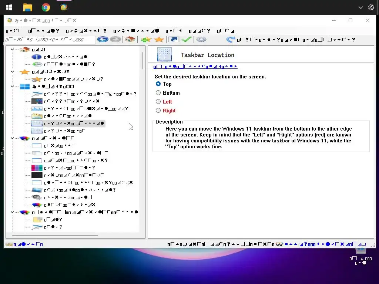The width and height of the screenshot is (379, 284).
Task: Select the tree row with yellow note icon
Action: (x=47, y=220)
